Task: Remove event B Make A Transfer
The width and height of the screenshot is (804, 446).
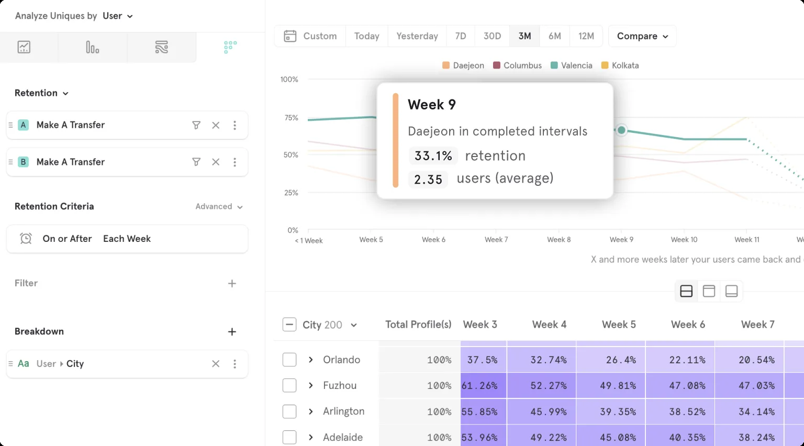Action: (216, 162)
